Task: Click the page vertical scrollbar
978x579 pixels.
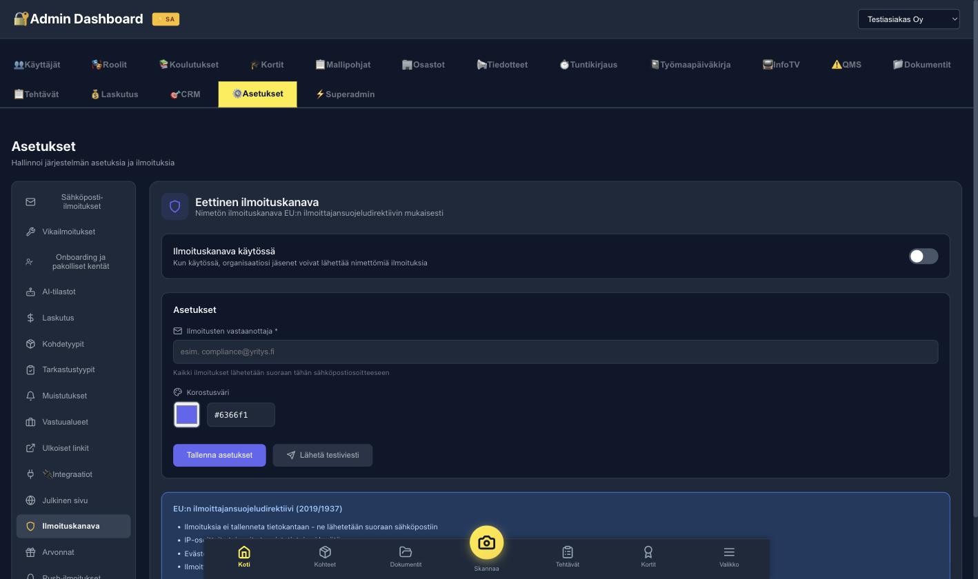Action: [975, 258]
